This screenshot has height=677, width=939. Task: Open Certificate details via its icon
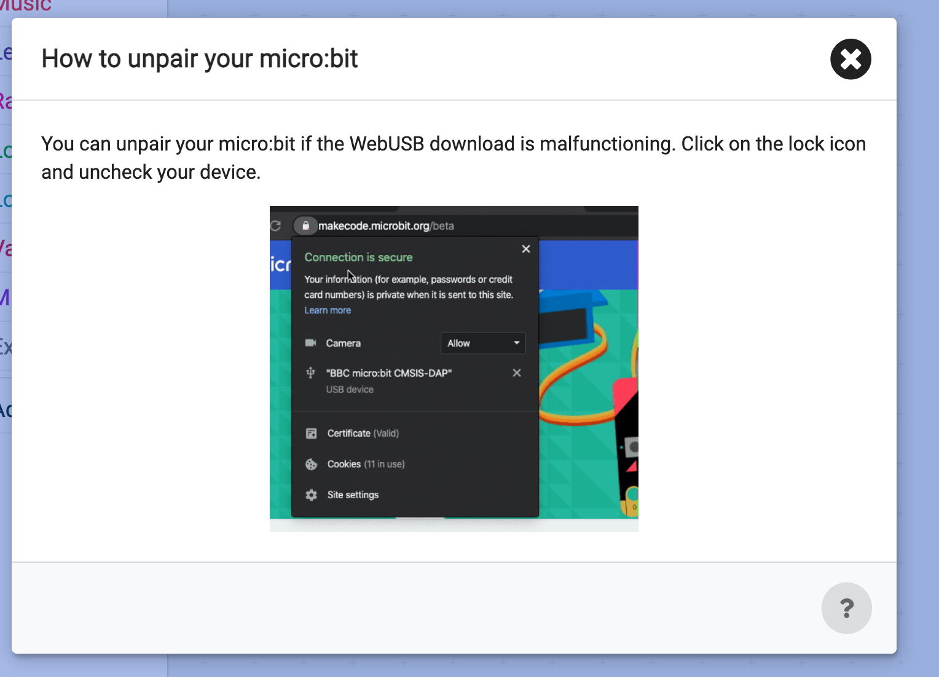pos(312,433)
